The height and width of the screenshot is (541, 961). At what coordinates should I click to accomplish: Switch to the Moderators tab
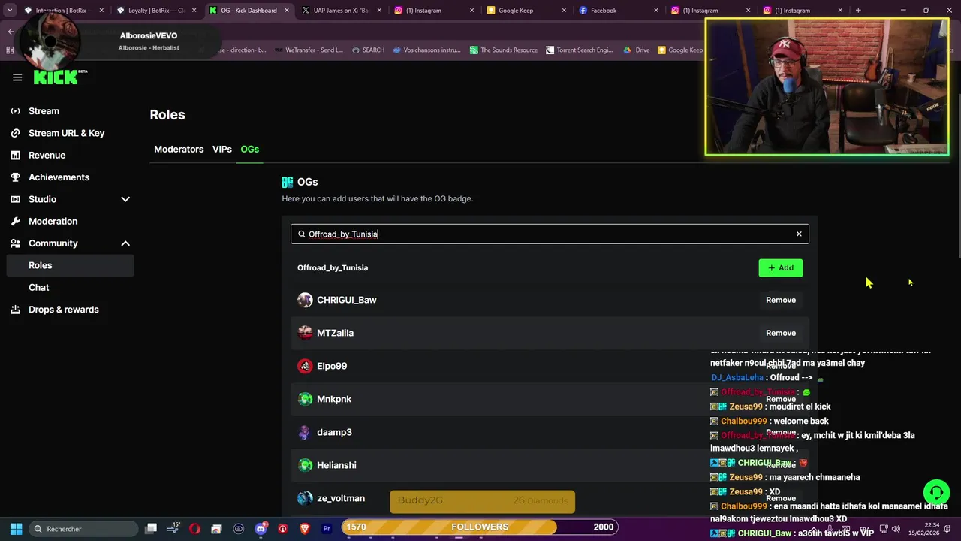coord(179,149)
